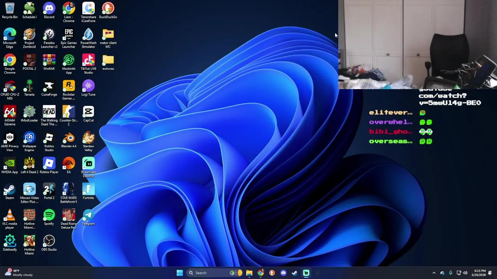
Task: Open the Spotify desktop shortcut
Action: coord(49,217)
